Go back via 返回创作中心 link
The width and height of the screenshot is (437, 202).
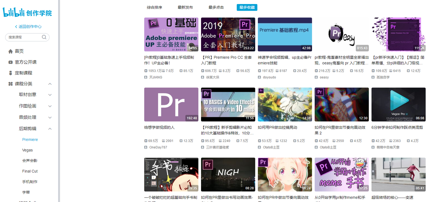tap(30, 27)
